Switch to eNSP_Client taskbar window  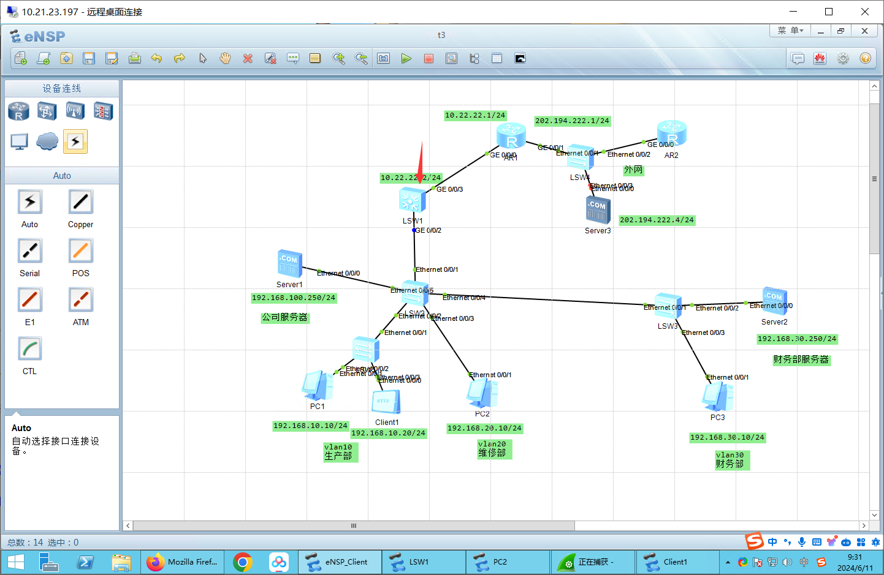(339, 562)
